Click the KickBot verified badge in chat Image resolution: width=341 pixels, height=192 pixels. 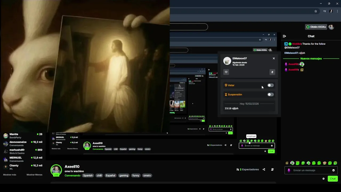tap(290, 44)
